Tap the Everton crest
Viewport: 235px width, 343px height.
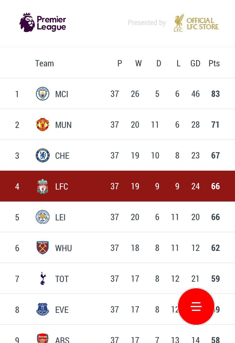click(43, 309)
